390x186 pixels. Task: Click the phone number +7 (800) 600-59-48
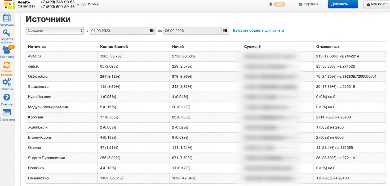tap(57, 7)
